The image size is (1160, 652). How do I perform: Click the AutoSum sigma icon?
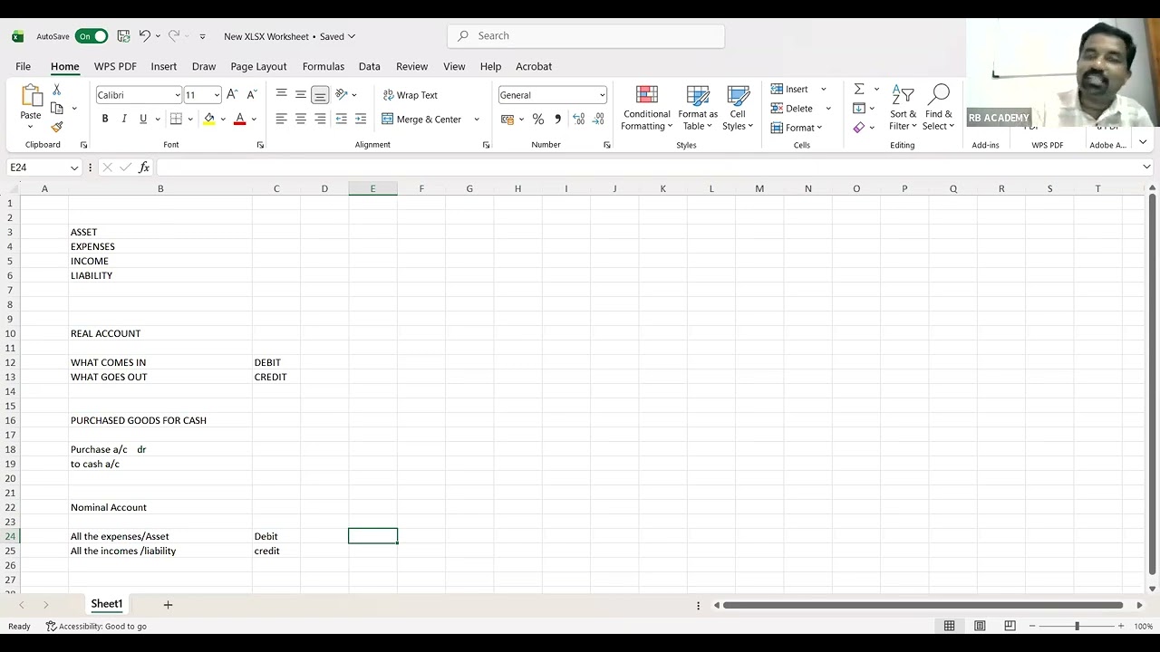pyautogui.click(x=859, y=89)
